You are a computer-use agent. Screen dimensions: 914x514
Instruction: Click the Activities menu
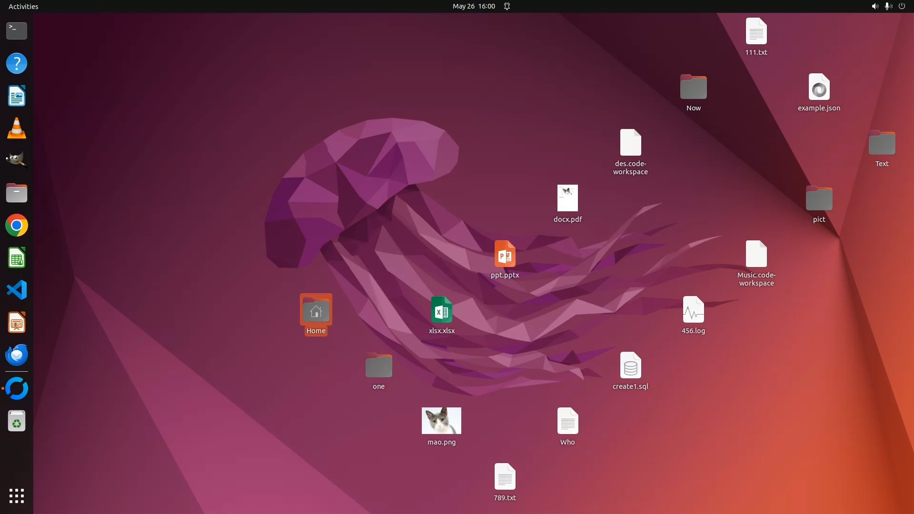(23, 6)
